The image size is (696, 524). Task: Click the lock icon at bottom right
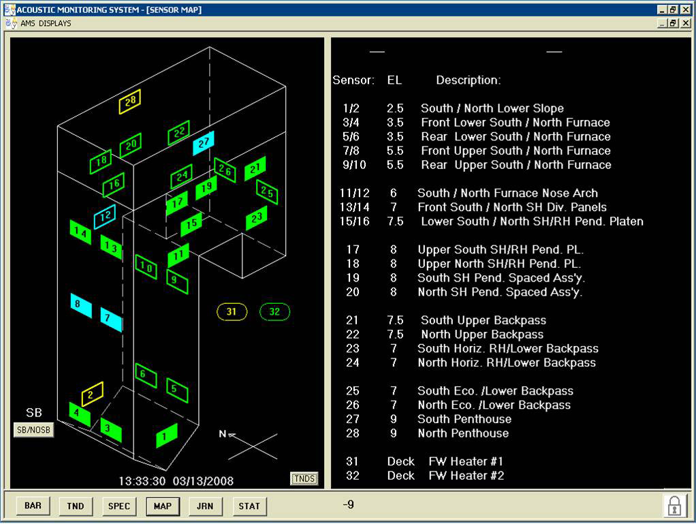point(674,506)
